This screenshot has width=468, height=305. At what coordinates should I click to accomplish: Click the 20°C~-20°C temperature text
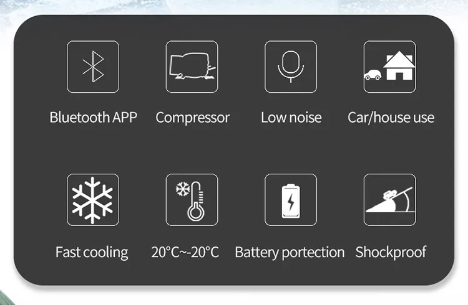pos(185,252)
